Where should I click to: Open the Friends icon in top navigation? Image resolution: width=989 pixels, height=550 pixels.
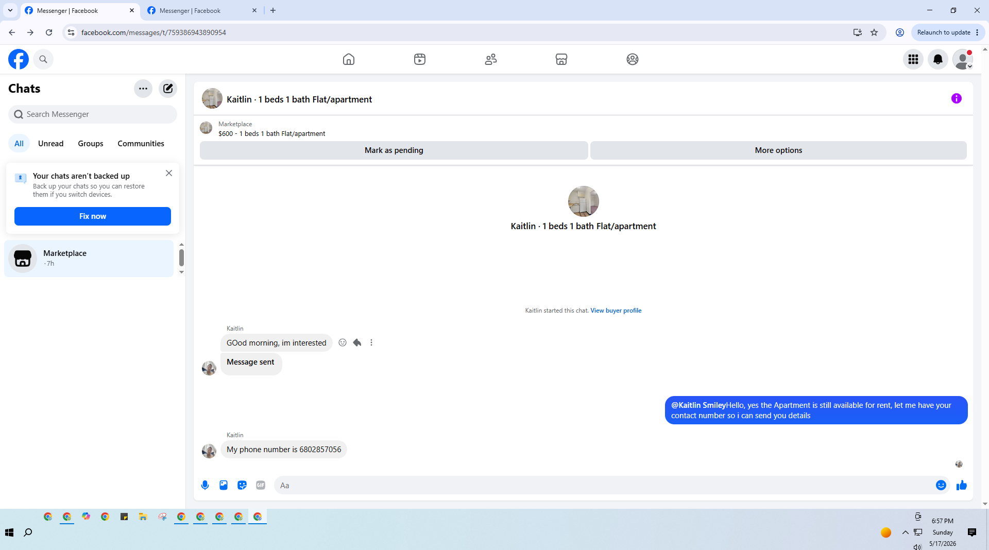(x=491, y=59)
